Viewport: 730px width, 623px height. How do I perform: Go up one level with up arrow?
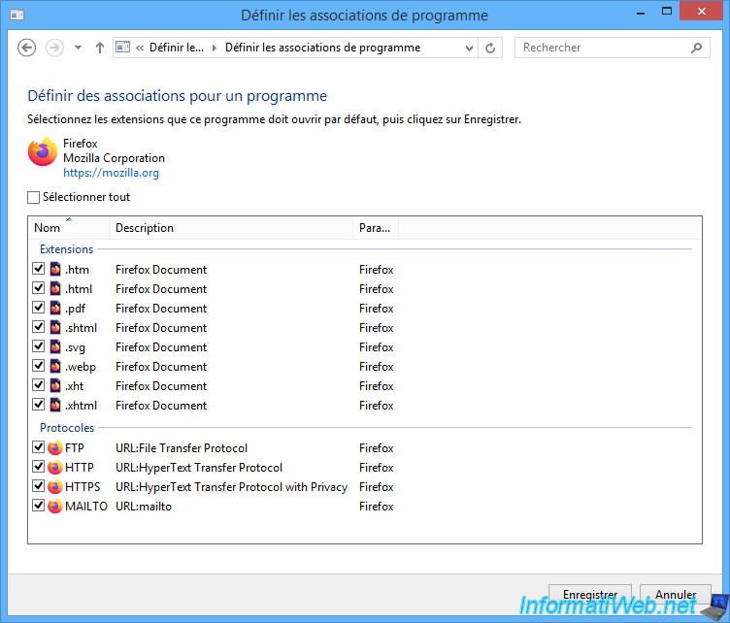tap(100, 48)
